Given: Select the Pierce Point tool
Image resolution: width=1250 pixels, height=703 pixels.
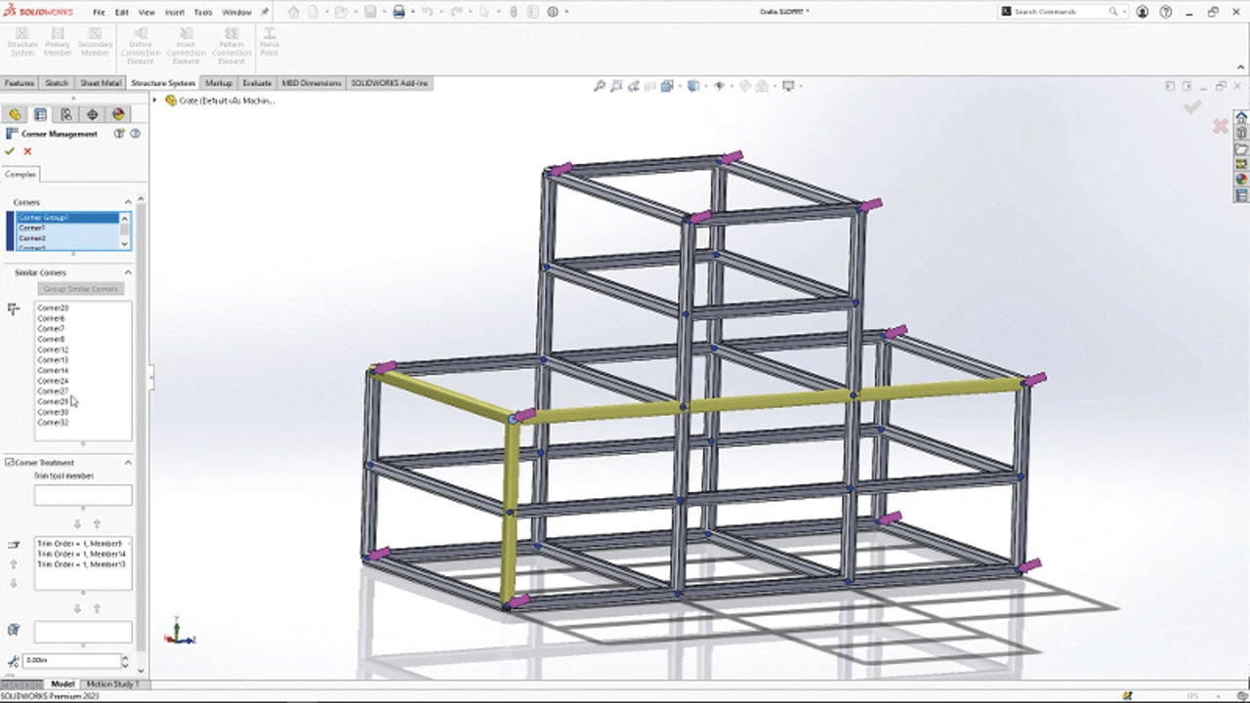Looking at the screenshot, I should pyautogui.click(x=270, y=43).
